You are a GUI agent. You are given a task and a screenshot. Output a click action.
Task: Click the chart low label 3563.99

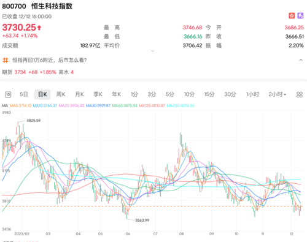click(x=142, y=220)
